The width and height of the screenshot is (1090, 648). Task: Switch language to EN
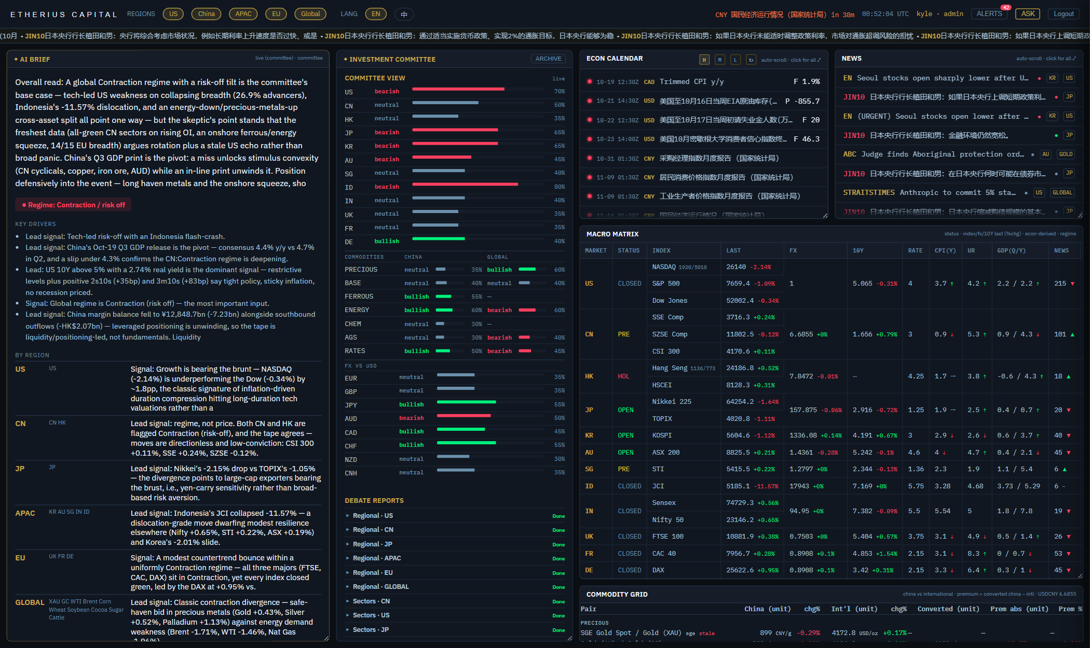[376, 14]
